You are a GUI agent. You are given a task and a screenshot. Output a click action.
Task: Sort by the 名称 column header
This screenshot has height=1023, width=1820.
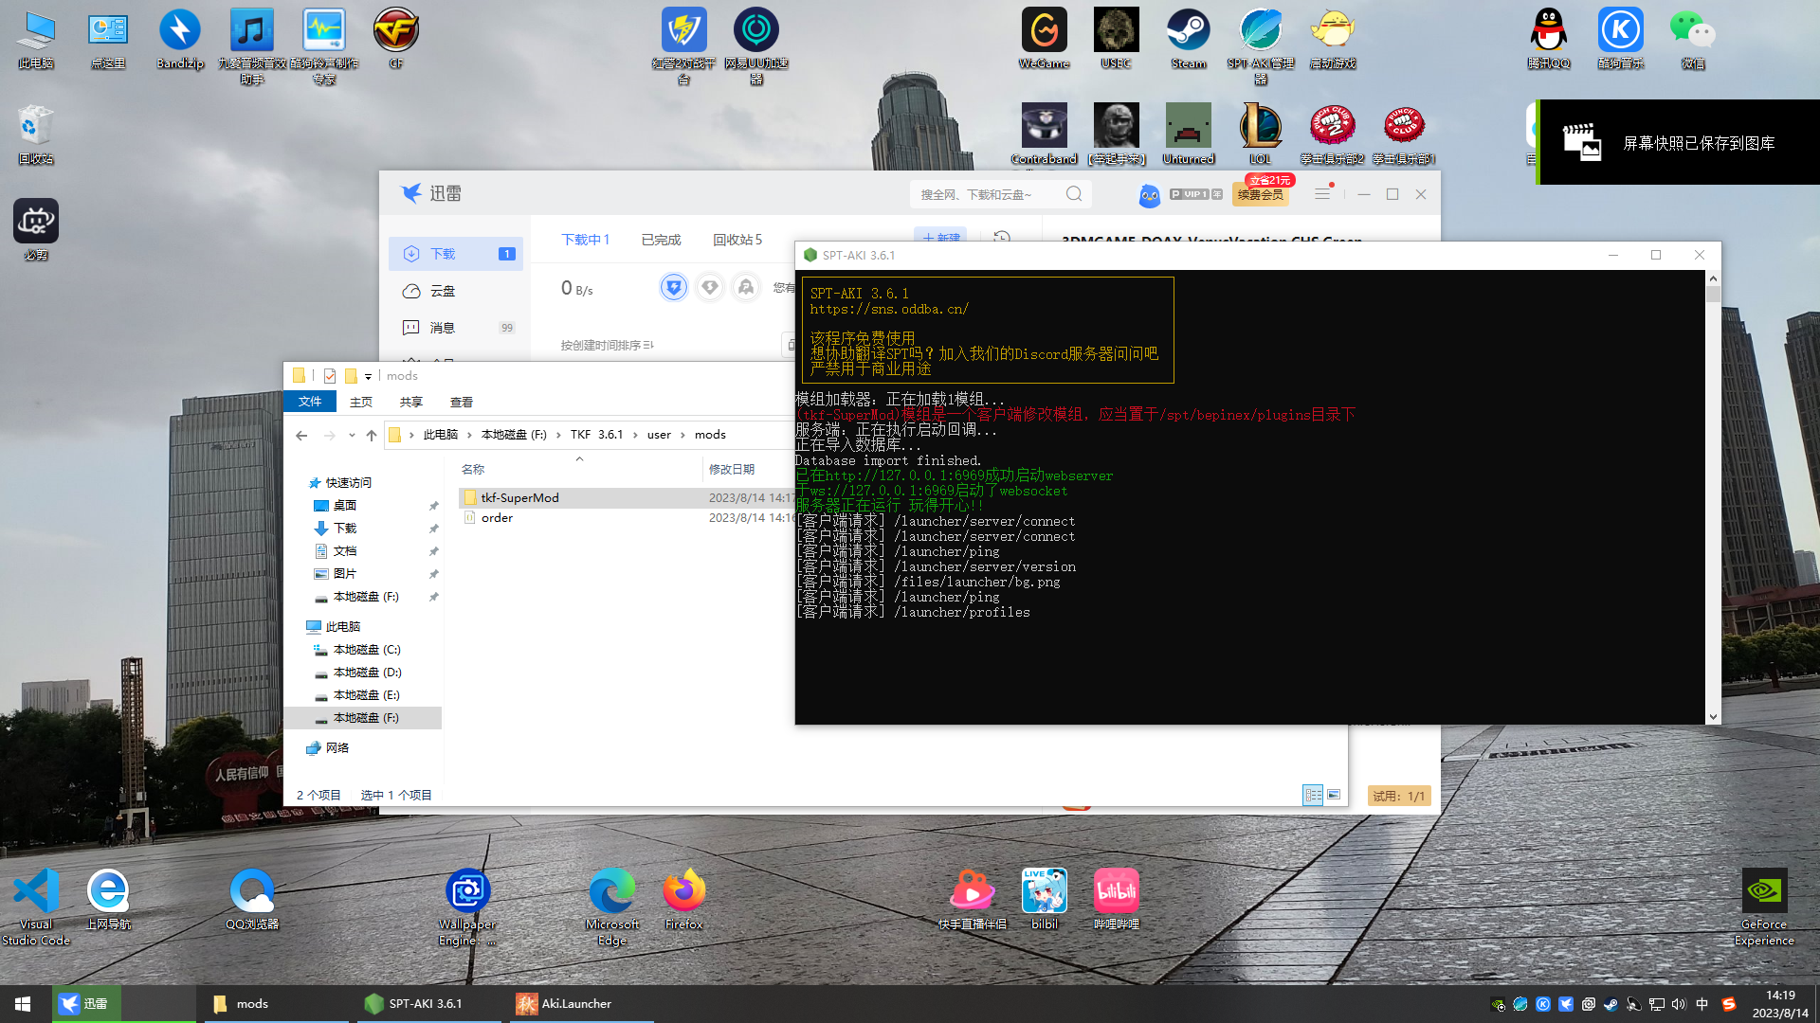(472, 469)
